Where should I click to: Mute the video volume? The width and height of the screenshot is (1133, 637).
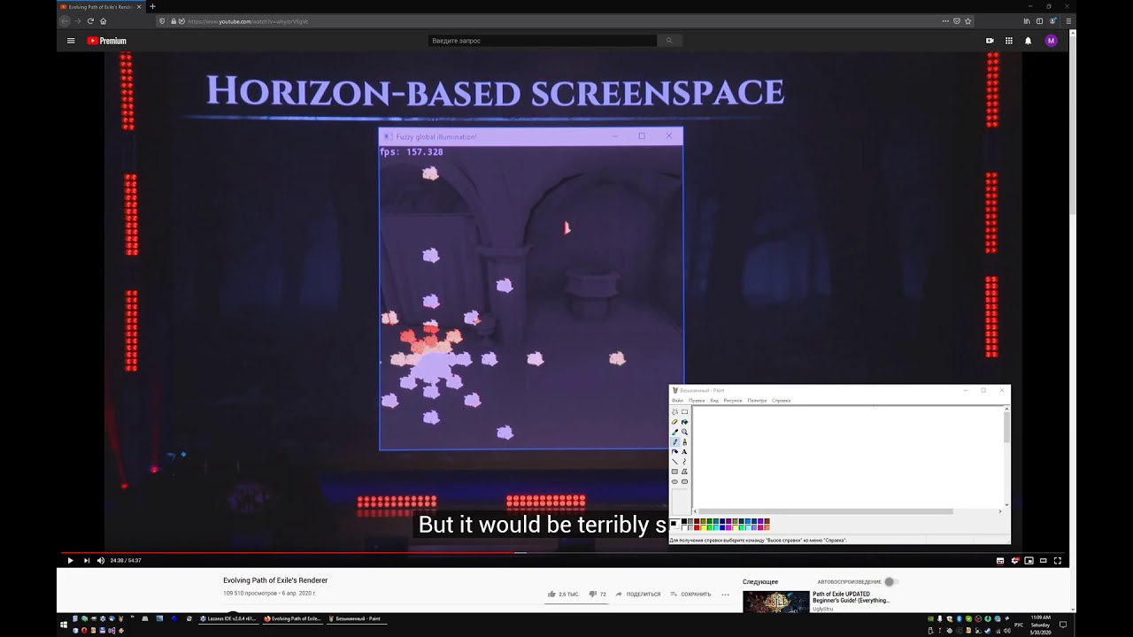(x=100, y=560)
